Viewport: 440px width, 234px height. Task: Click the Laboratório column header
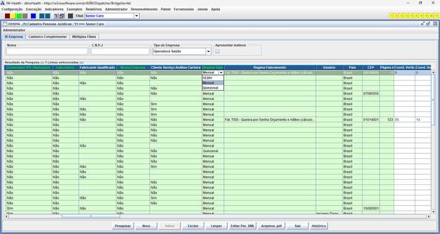pyautogui.click(x=65, y=68)
